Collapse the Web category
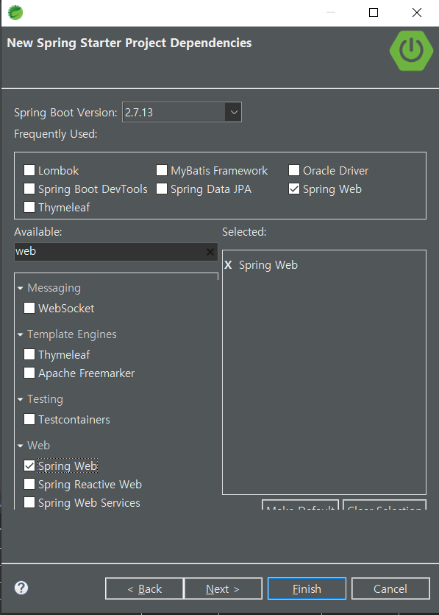439x615 pixels. click(21, 446)
